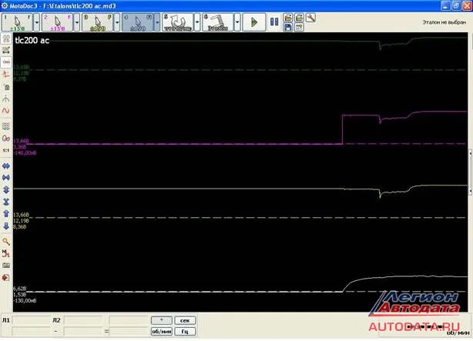
Task: Shift waveform down with the blue down arrow
Action: [6, 226]
